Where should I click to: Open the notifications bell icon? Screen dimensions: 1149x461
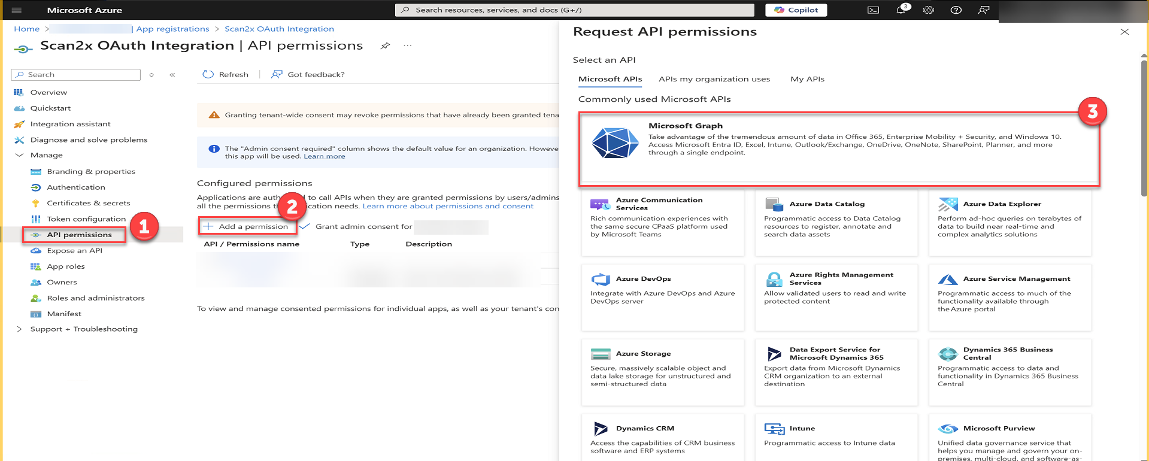[901, 10]
